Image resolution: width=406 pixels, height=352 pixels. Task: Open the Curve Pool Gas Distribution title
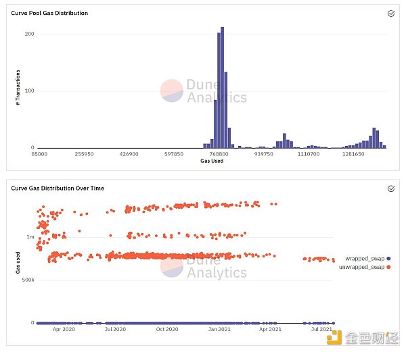pos(49,13)
